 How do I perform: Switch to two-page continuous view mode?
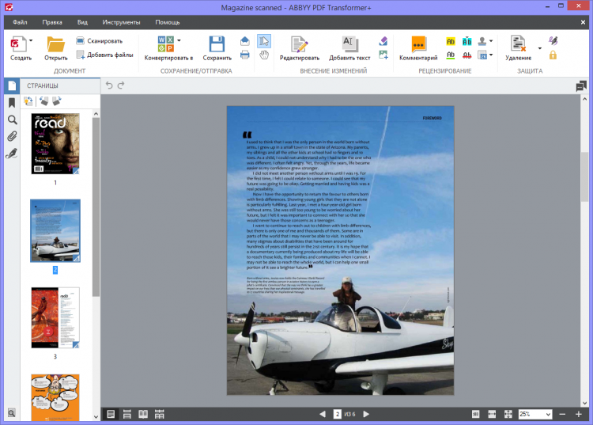(159, 414)
